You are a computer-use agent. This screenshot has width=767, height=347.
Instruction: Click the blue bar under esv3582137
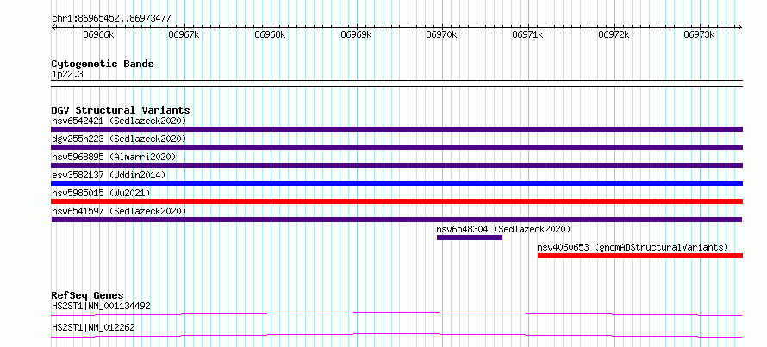pos(396,183)
